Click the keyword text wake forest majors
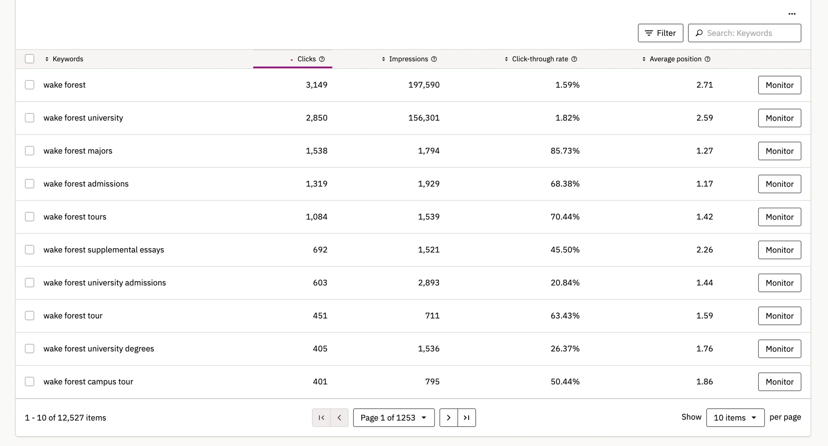The height and width of the screenshot is (446, 828). pyautogui.click(x=78, y=151)
